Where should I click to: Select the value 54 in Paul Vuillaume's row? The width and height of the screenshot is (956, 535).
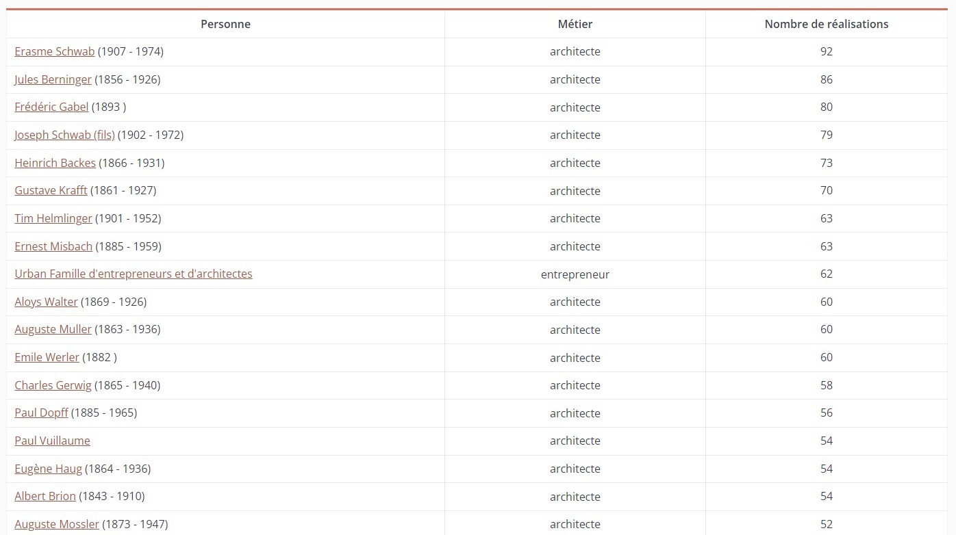[x=827, y=441]
